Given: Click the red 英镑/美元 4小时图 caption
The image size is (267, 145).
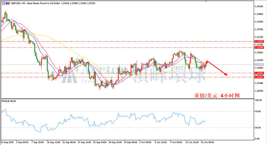Looking at the screenshot, I should point(217,96).
